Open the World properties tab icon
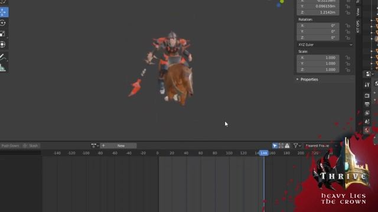This screenshot has height=212, width=378. tap(367, 130)
